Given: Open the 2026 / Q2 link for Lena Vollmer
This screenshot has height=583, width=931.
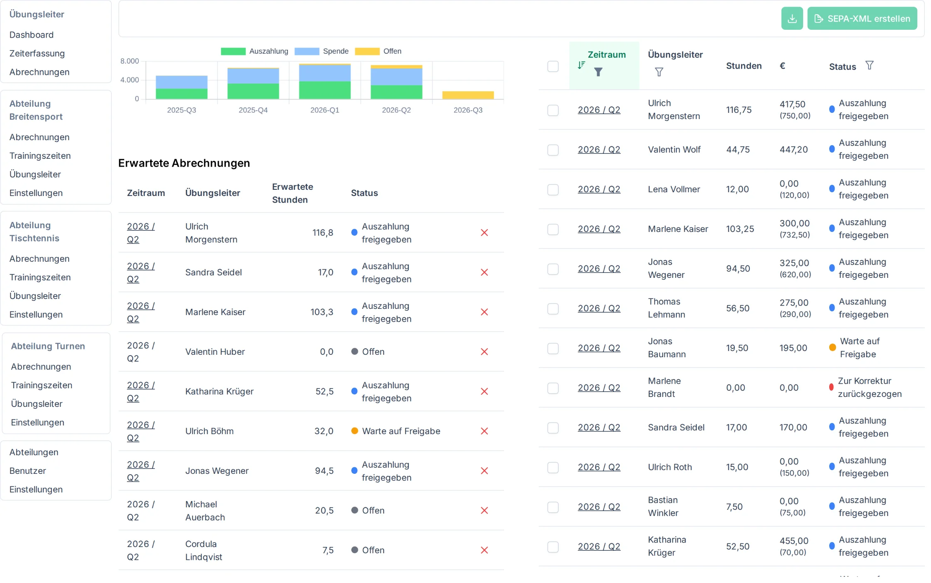Looking at the screenshot, I should pyautogui.click(x=599, y=189).
